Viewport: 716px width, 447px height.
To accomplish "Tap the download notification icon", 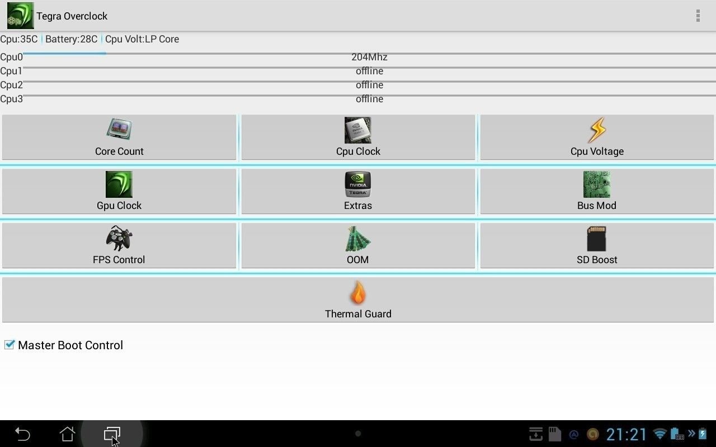I will (536, 434).
